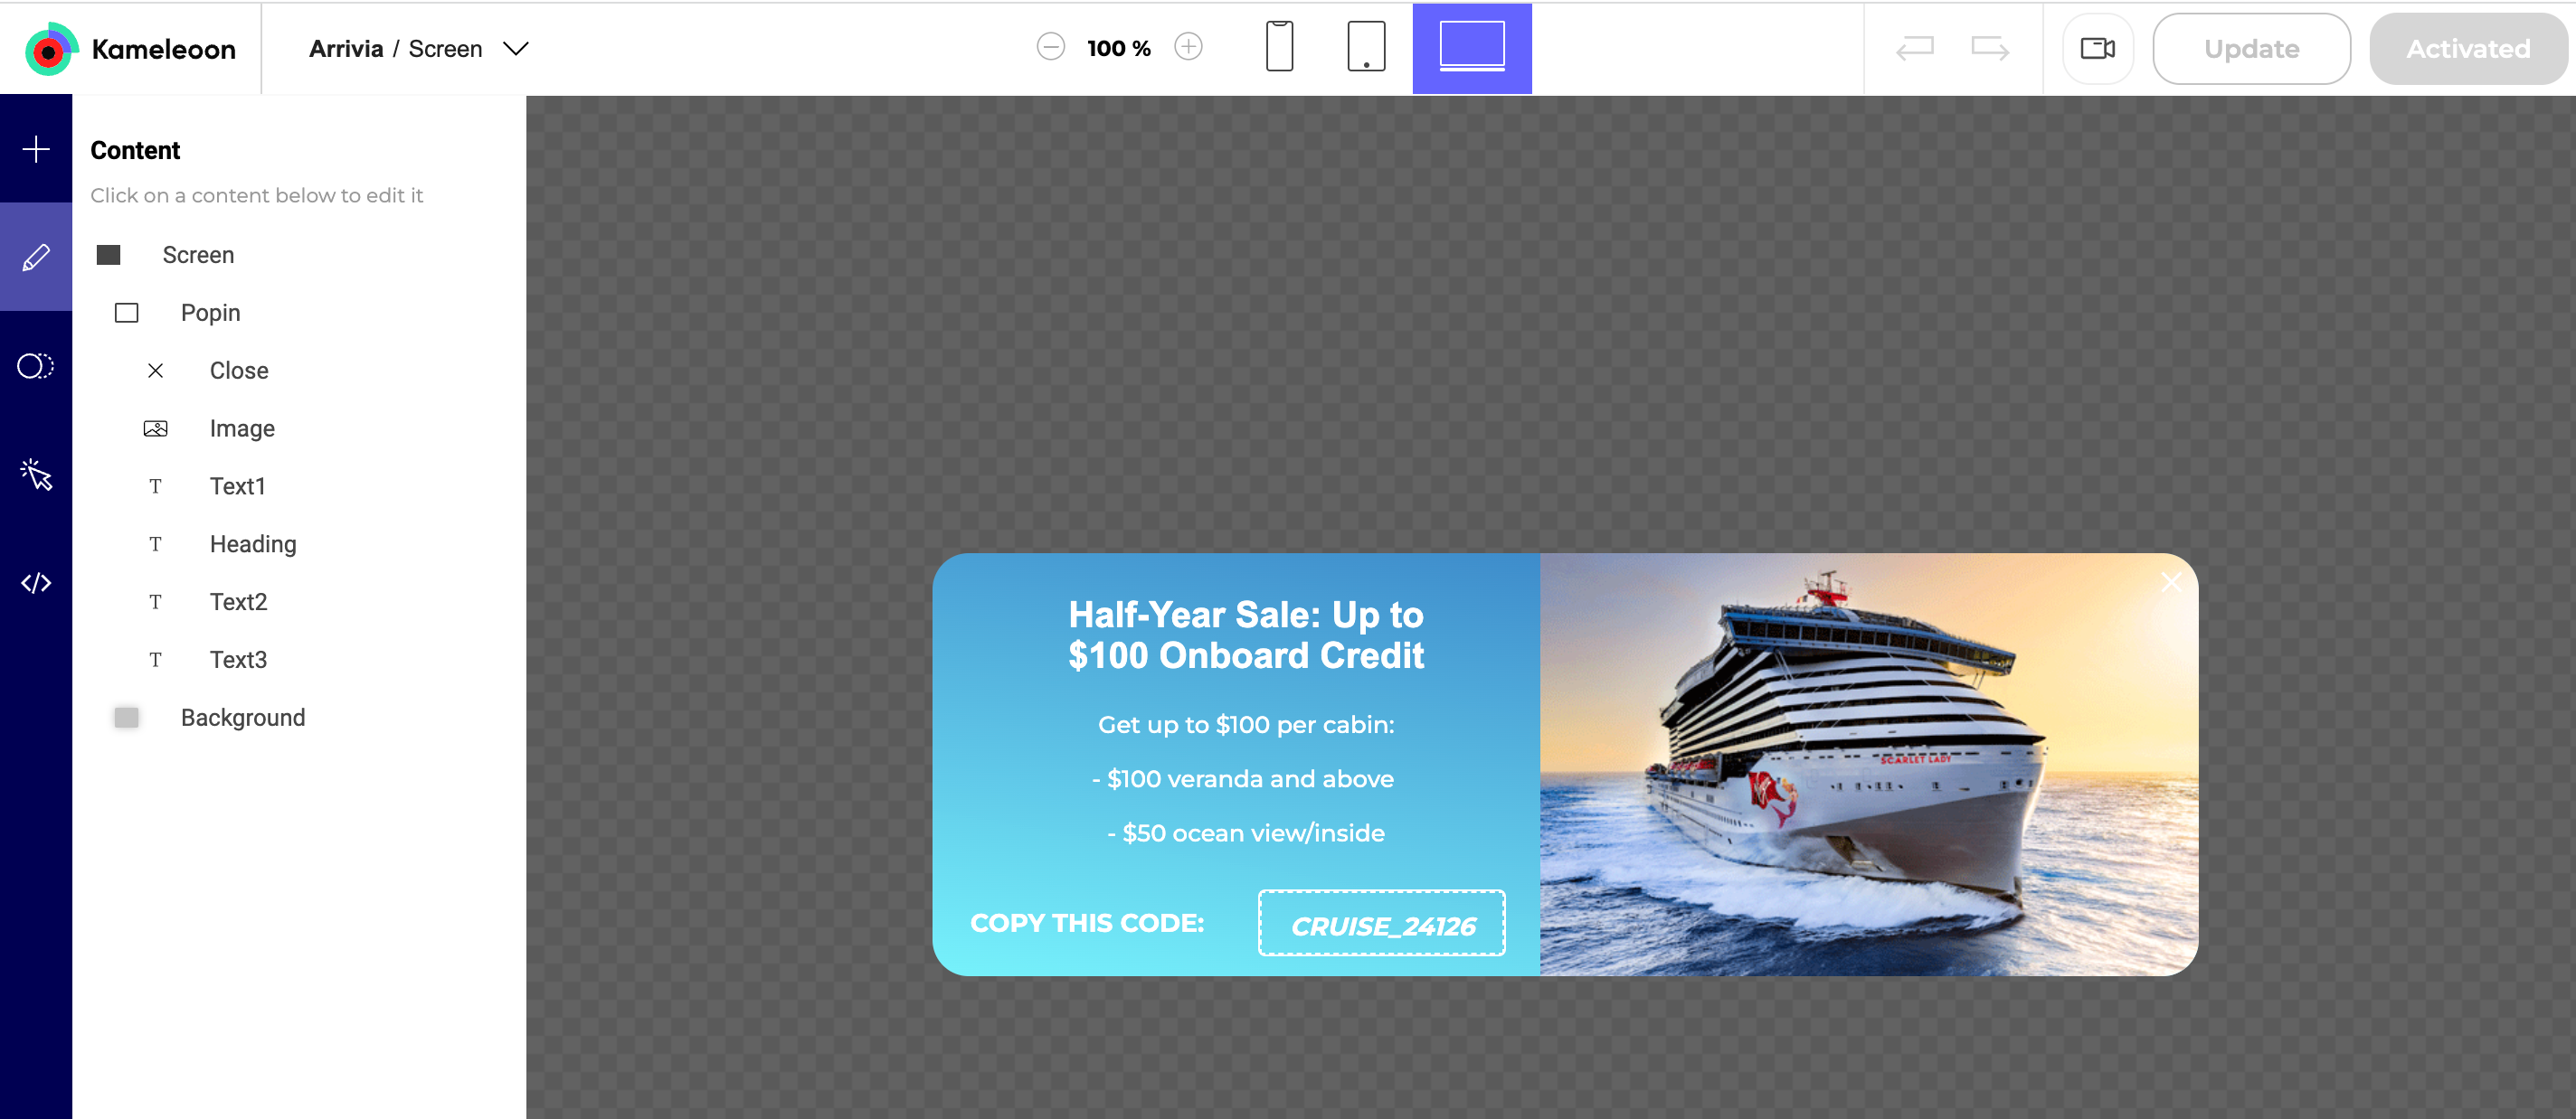Click the undo arrow icon
The height and width of the screenshot is (1119, 2576).
pos(1914,47)
